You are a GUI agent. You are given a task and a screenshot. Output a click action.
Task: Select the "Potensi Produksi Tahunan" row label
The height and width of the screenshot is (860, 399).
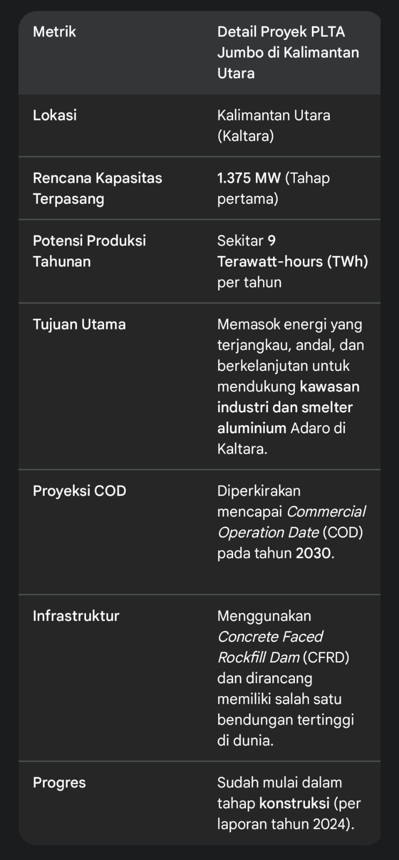89,250
